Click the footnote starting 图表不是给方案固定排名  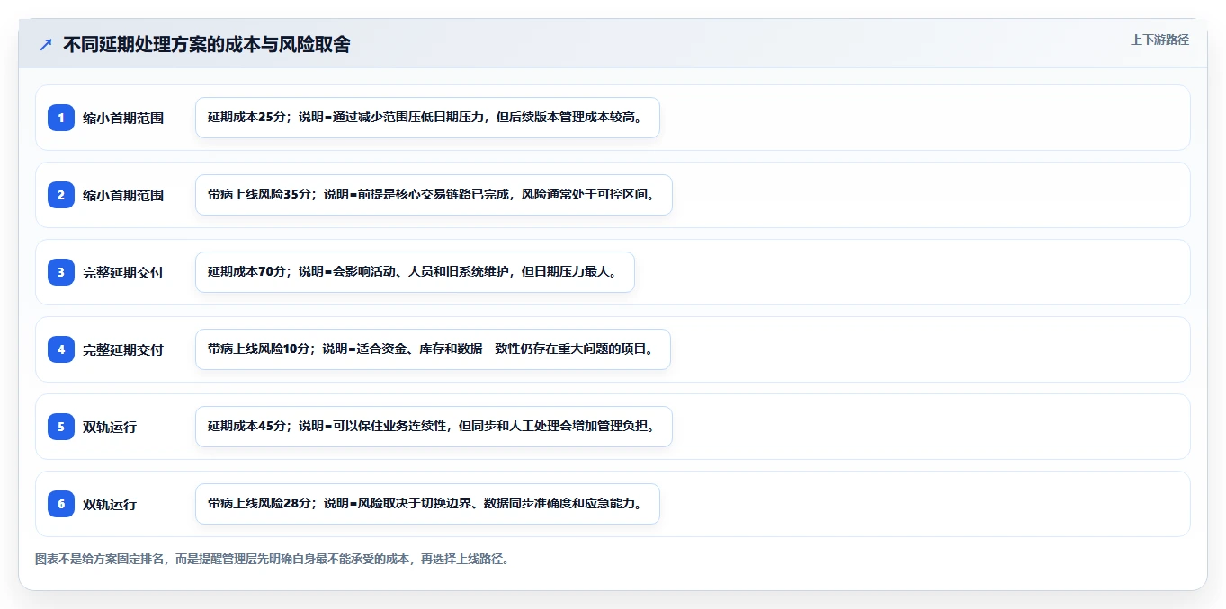(x=273, y=559)
